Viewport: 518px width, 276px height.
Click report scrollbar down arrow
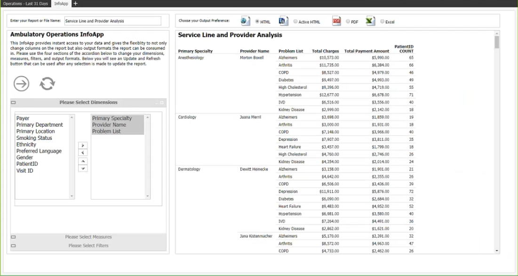[x=497, y=251]
